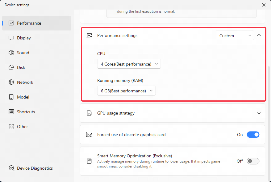Image resolution: width=271 pixels, height=182 pixels.
Task: Click the vertical scrollbar on the right
Action: click(x=269, y=123)
